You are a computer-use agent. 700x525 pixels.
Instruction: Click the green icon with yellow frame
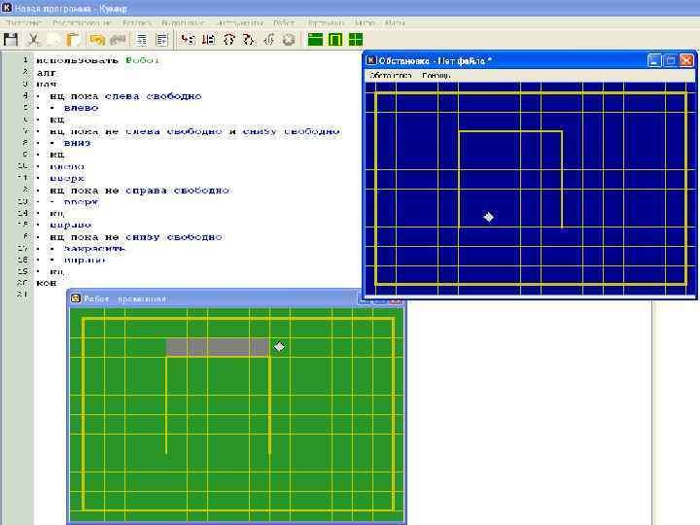(335, 39)
